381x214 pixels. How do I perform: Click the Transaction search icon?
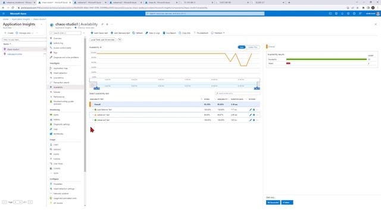51,83
